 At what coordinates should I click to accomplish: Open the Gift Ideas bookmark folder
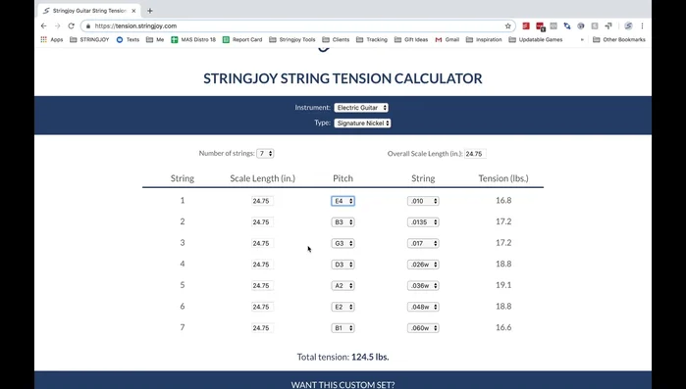click(x=411, y=39)
